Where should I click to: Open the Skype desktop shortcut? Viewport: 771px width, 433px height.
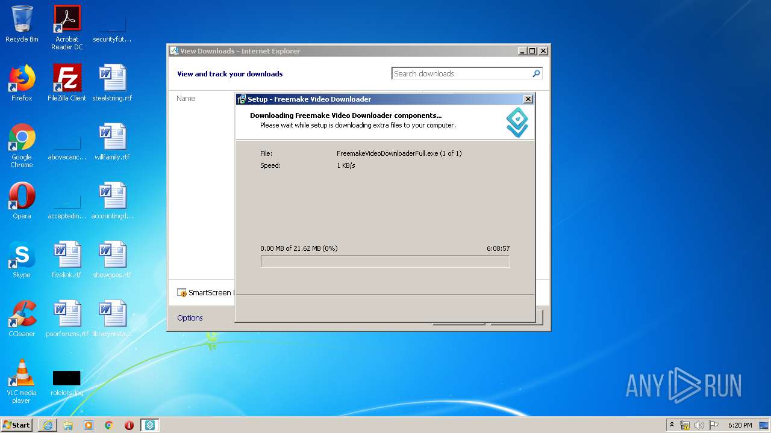click(x=22, y=260)
